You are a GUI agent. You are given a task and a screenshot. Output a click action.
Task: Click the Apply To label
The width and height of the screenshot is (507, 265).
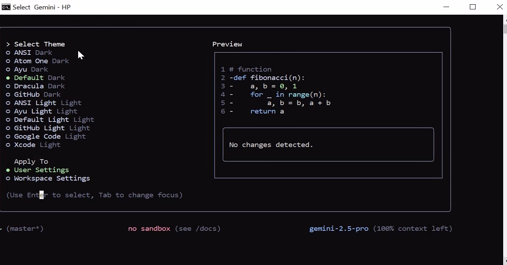click(31, 162)
